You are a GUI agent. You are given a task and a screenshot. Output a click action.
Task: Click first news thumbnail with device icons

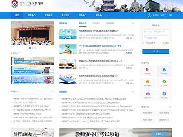[x=68, y=34]
